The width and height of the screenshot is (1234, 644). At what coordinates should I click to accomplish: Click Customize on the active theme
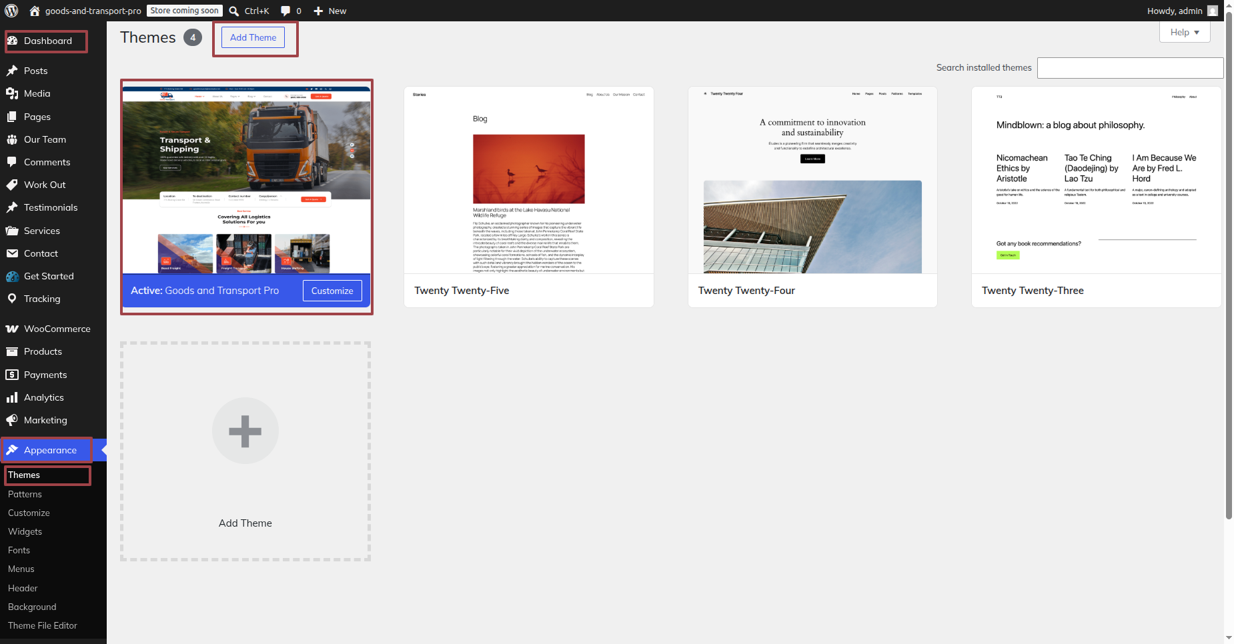click(332, 291)
